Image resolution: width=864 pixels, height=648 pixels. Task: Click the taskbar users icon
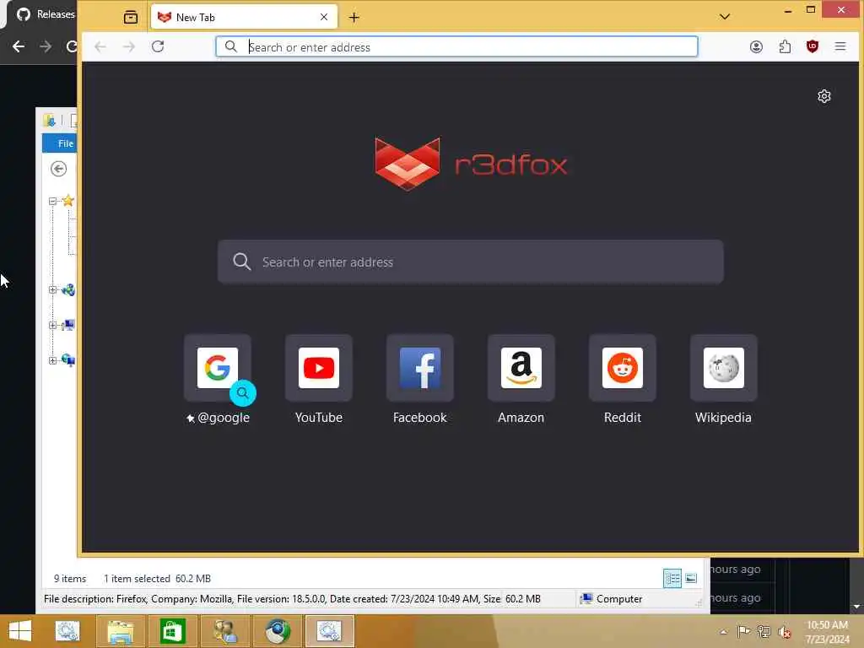point(225,631)
